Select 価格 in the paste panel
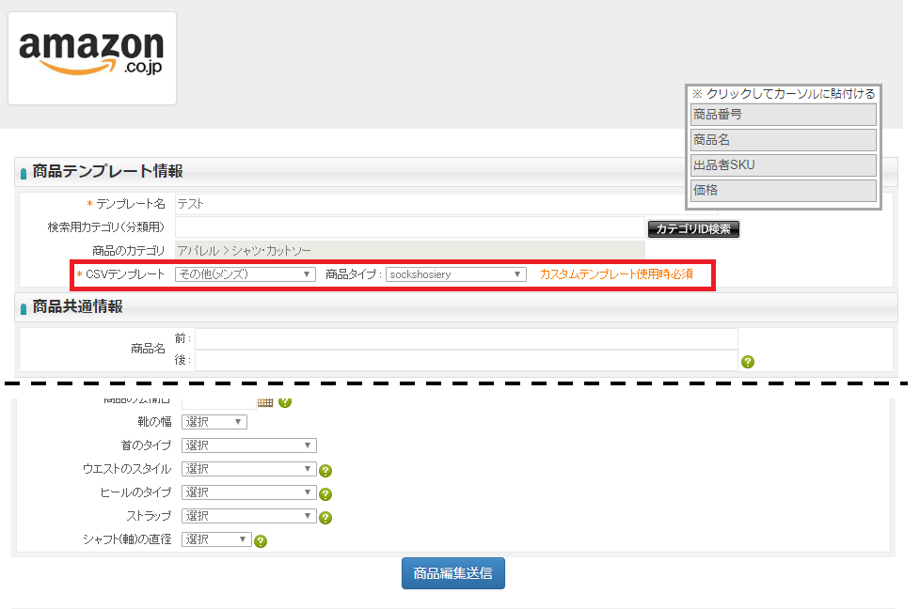Screen dimensions: 920x609 point(783,190)
